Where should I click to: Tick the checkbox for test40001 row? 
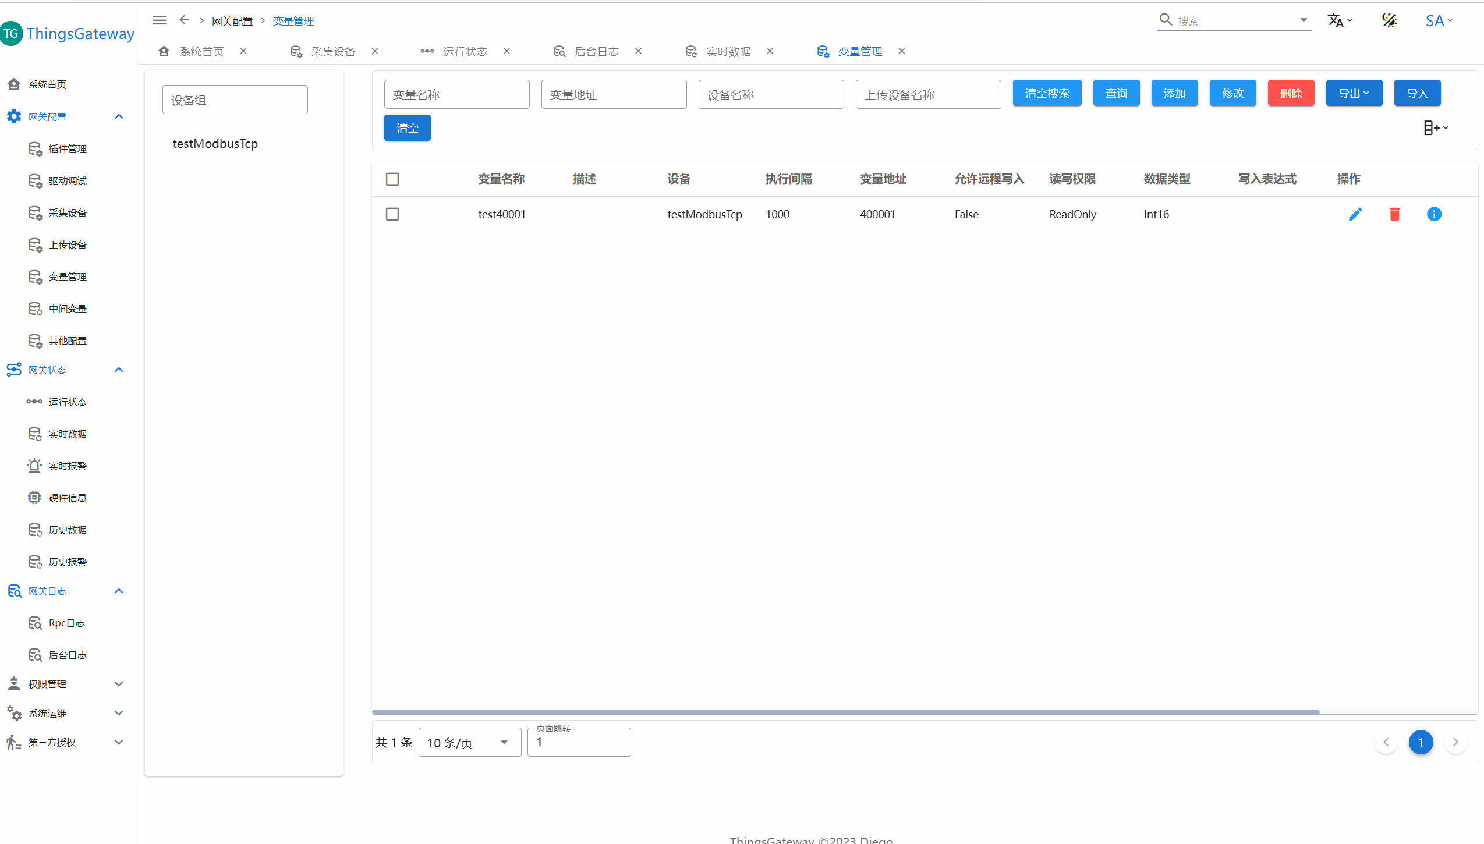tap(392, 214)
